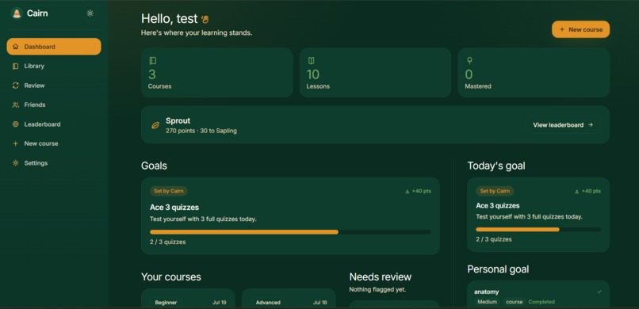
Task: Click the Dashboard home icon in sidebar
Action: [x=16, y=47]
